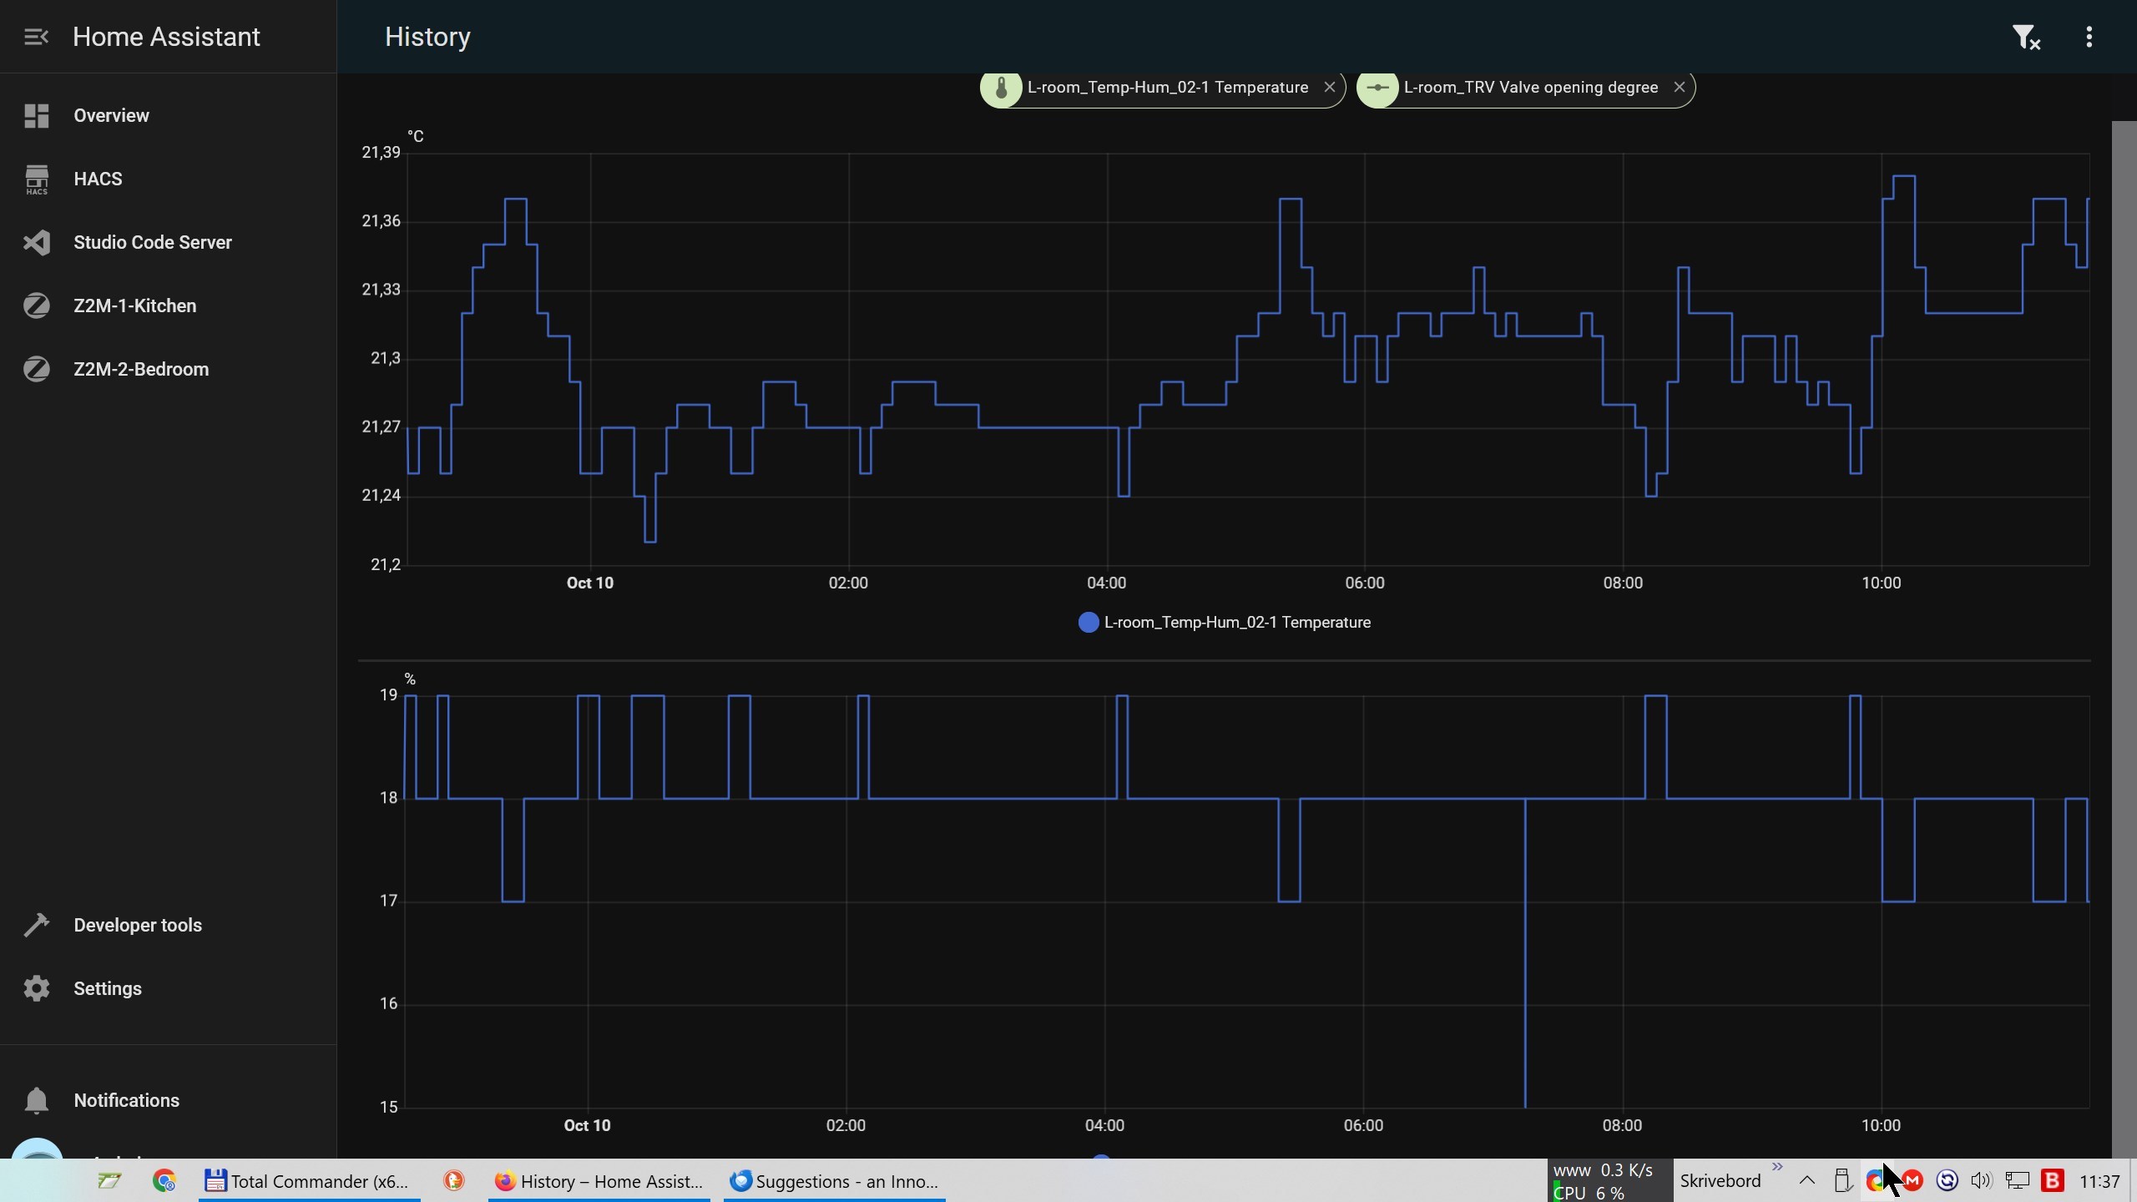
Task: Remove L-room_Temp-Hum_02-1 Temperature chip
Action: click(1329, 87)
